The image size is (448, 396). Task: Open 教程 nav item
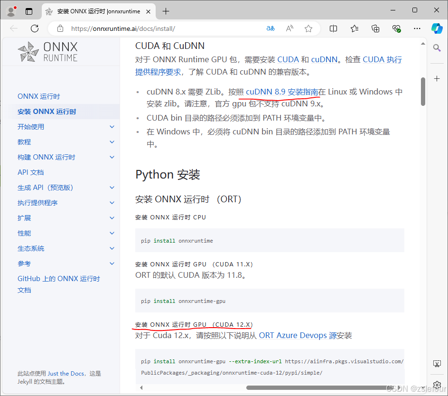(x=24, y=142)
